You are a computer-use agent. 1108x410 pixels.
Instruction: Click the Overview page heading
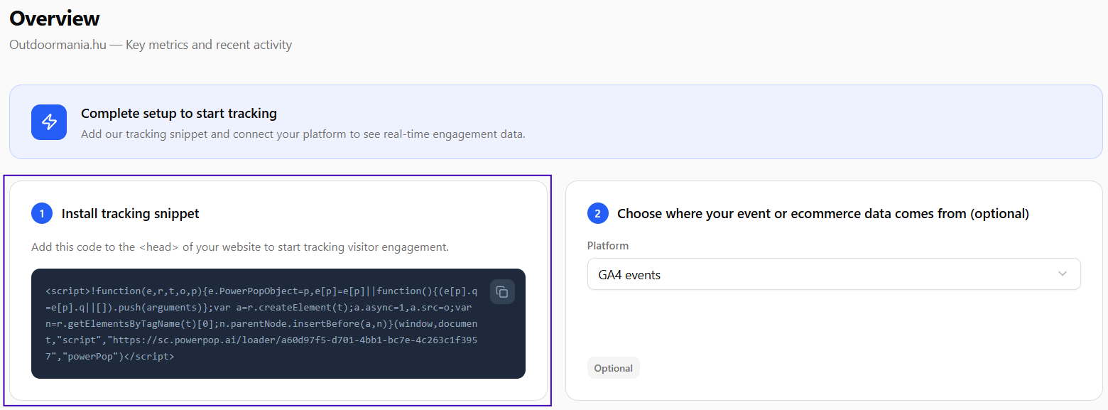tap(55, 18)
